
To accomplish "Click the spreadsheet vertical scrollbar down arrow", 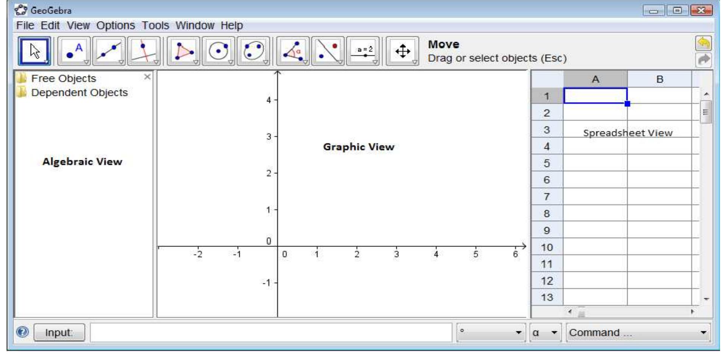I will tap(706, 299).
